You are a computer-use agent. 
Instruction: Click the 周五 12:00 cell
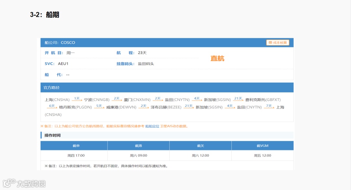click(x=262, y=155)
